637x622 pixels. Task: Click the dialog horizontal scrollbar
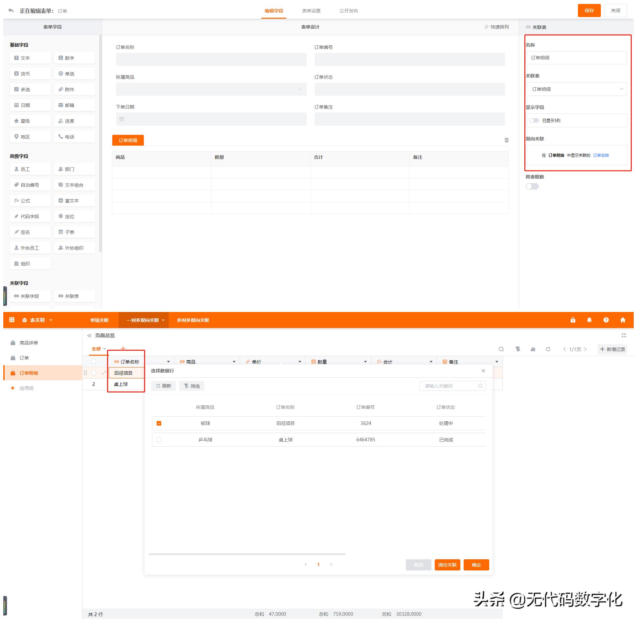coord(247,554)
